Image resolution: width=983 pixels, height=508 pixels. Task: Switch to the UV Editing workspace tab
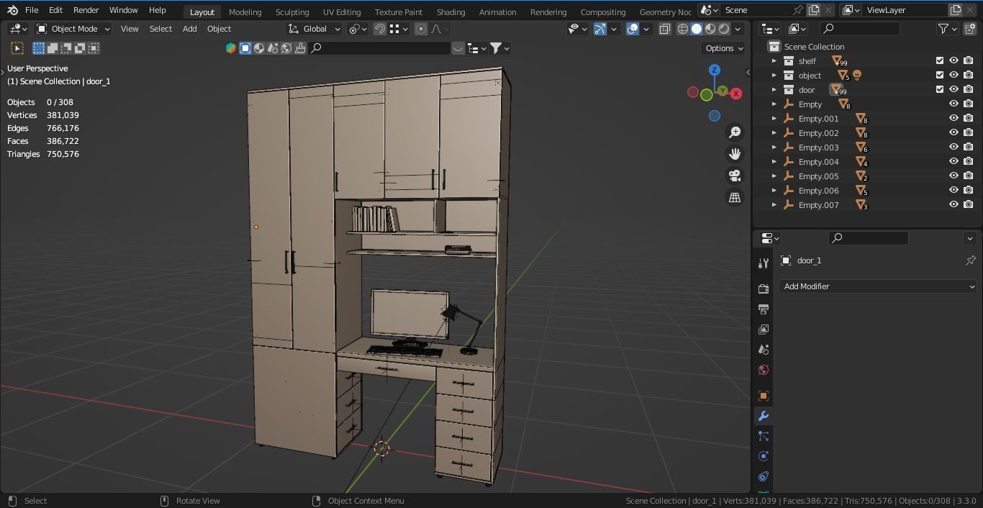[342, 12]
